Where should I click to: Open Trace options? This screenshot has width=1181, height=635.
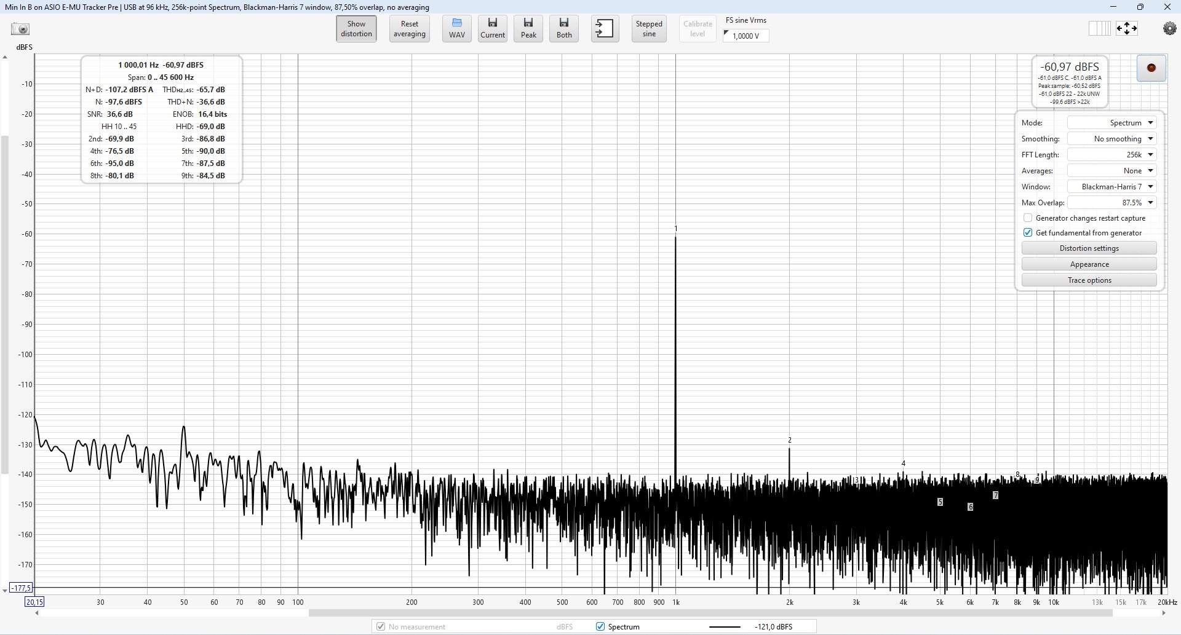(1089, 280)
